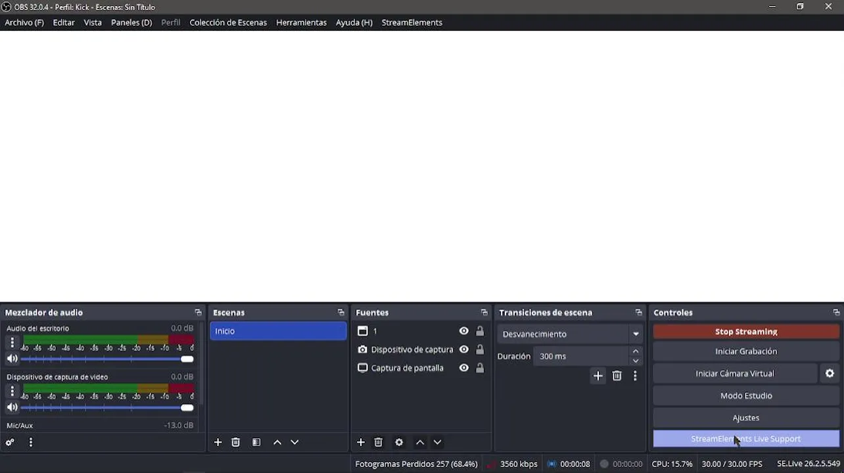The height and width of the screenshot is (473, 844).
Task: Open transition properties three-dot menu
Action: (635, 376)
